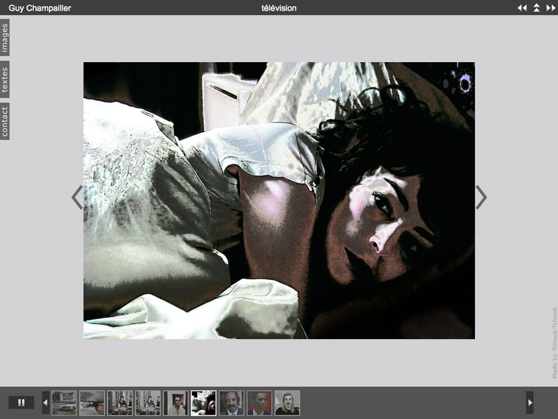The height and width of the screenshot is (419, 558).
Task: Select the highlighted thumbnail of the woman lying down
Action: tap(203, 403)
